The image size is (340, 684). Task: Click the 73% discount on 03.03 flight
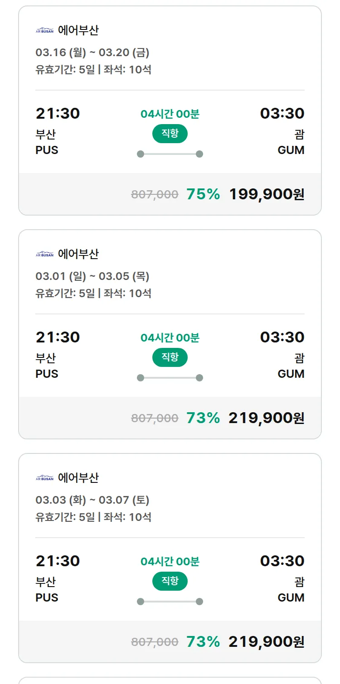click(x=203, y=642)
